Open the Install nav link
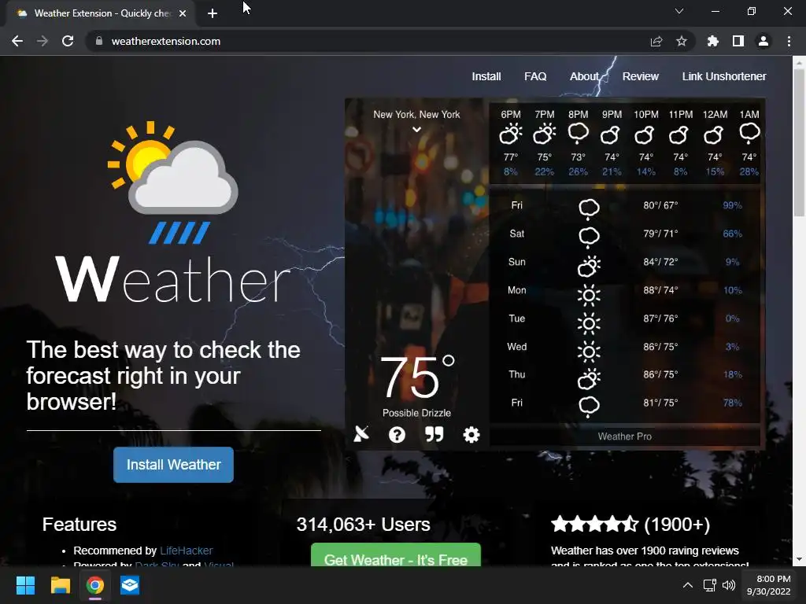806x604 pixels. (x=486, y=76)
